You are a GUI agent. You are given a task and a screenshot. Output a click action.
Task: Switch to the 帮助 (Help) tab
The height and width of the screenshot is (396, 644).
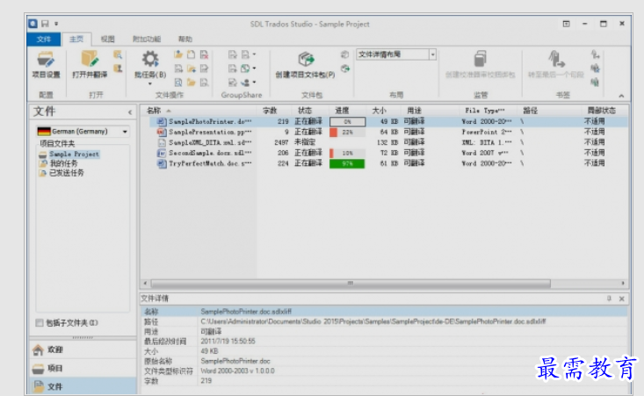185,39
